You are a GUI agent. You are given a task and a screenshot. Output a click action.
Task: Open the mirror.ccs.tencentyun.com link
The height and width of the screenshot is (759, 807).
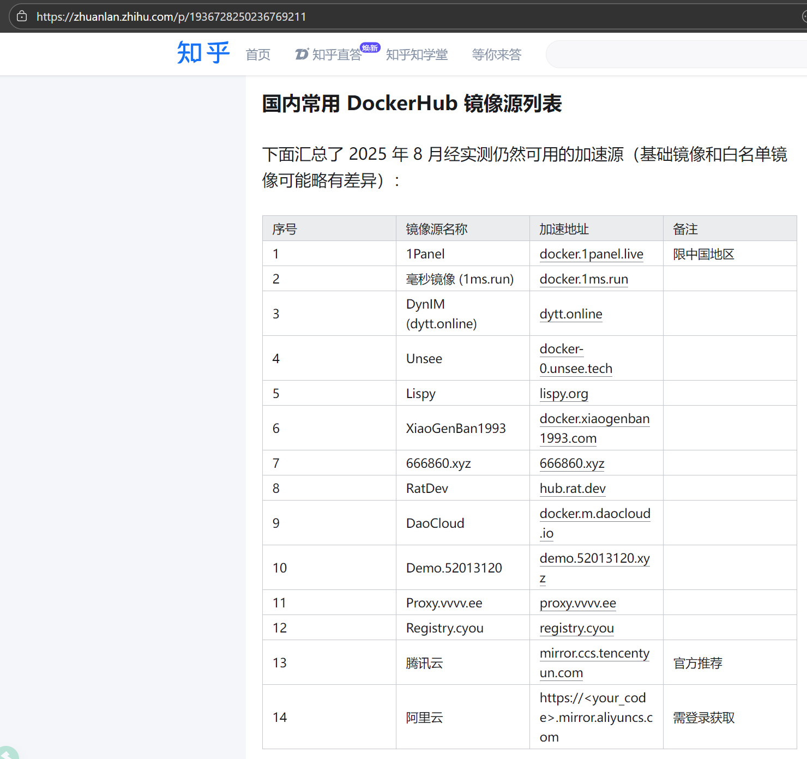click(x=594, y=663)
